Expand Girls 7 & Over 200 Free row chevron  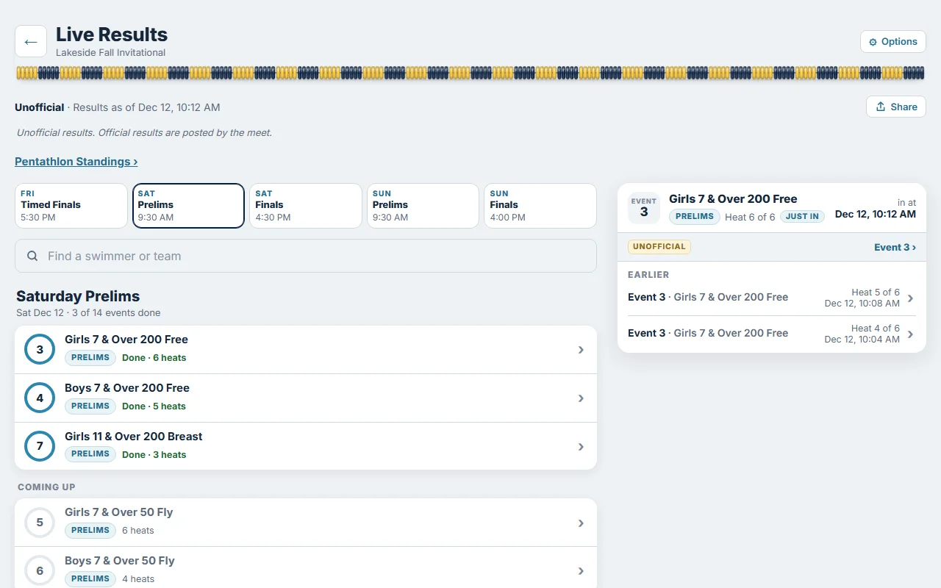581,350
